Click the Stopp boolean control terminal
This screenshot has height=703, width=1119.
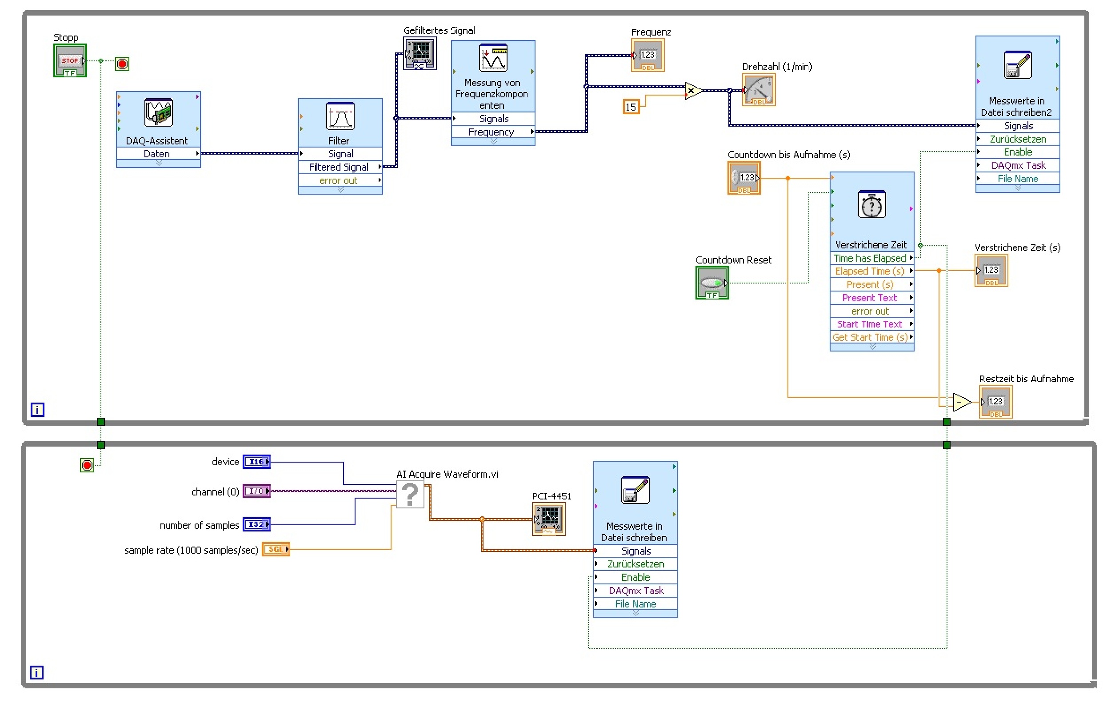70,60
